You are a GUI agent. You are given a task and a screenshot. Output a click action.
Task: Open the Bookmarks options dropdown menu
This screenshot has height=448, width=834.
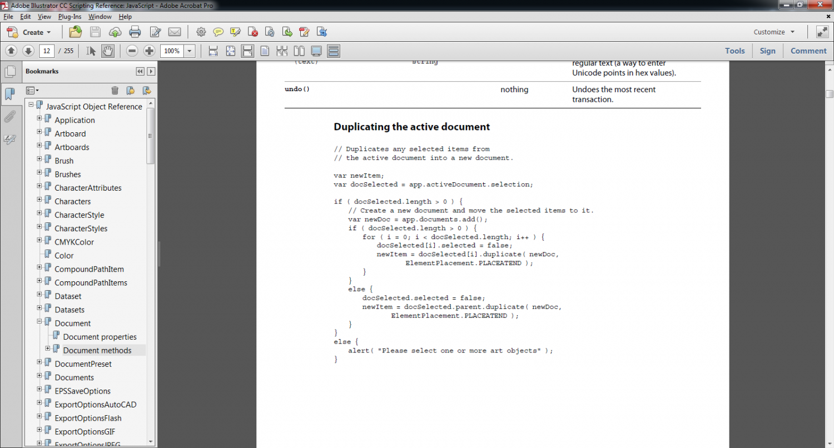[32, 90]
